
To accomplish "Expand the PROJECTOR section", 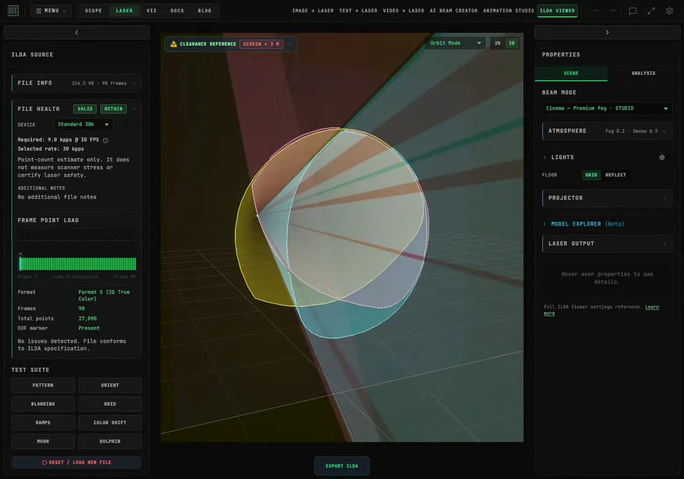I will coord(607,198).
